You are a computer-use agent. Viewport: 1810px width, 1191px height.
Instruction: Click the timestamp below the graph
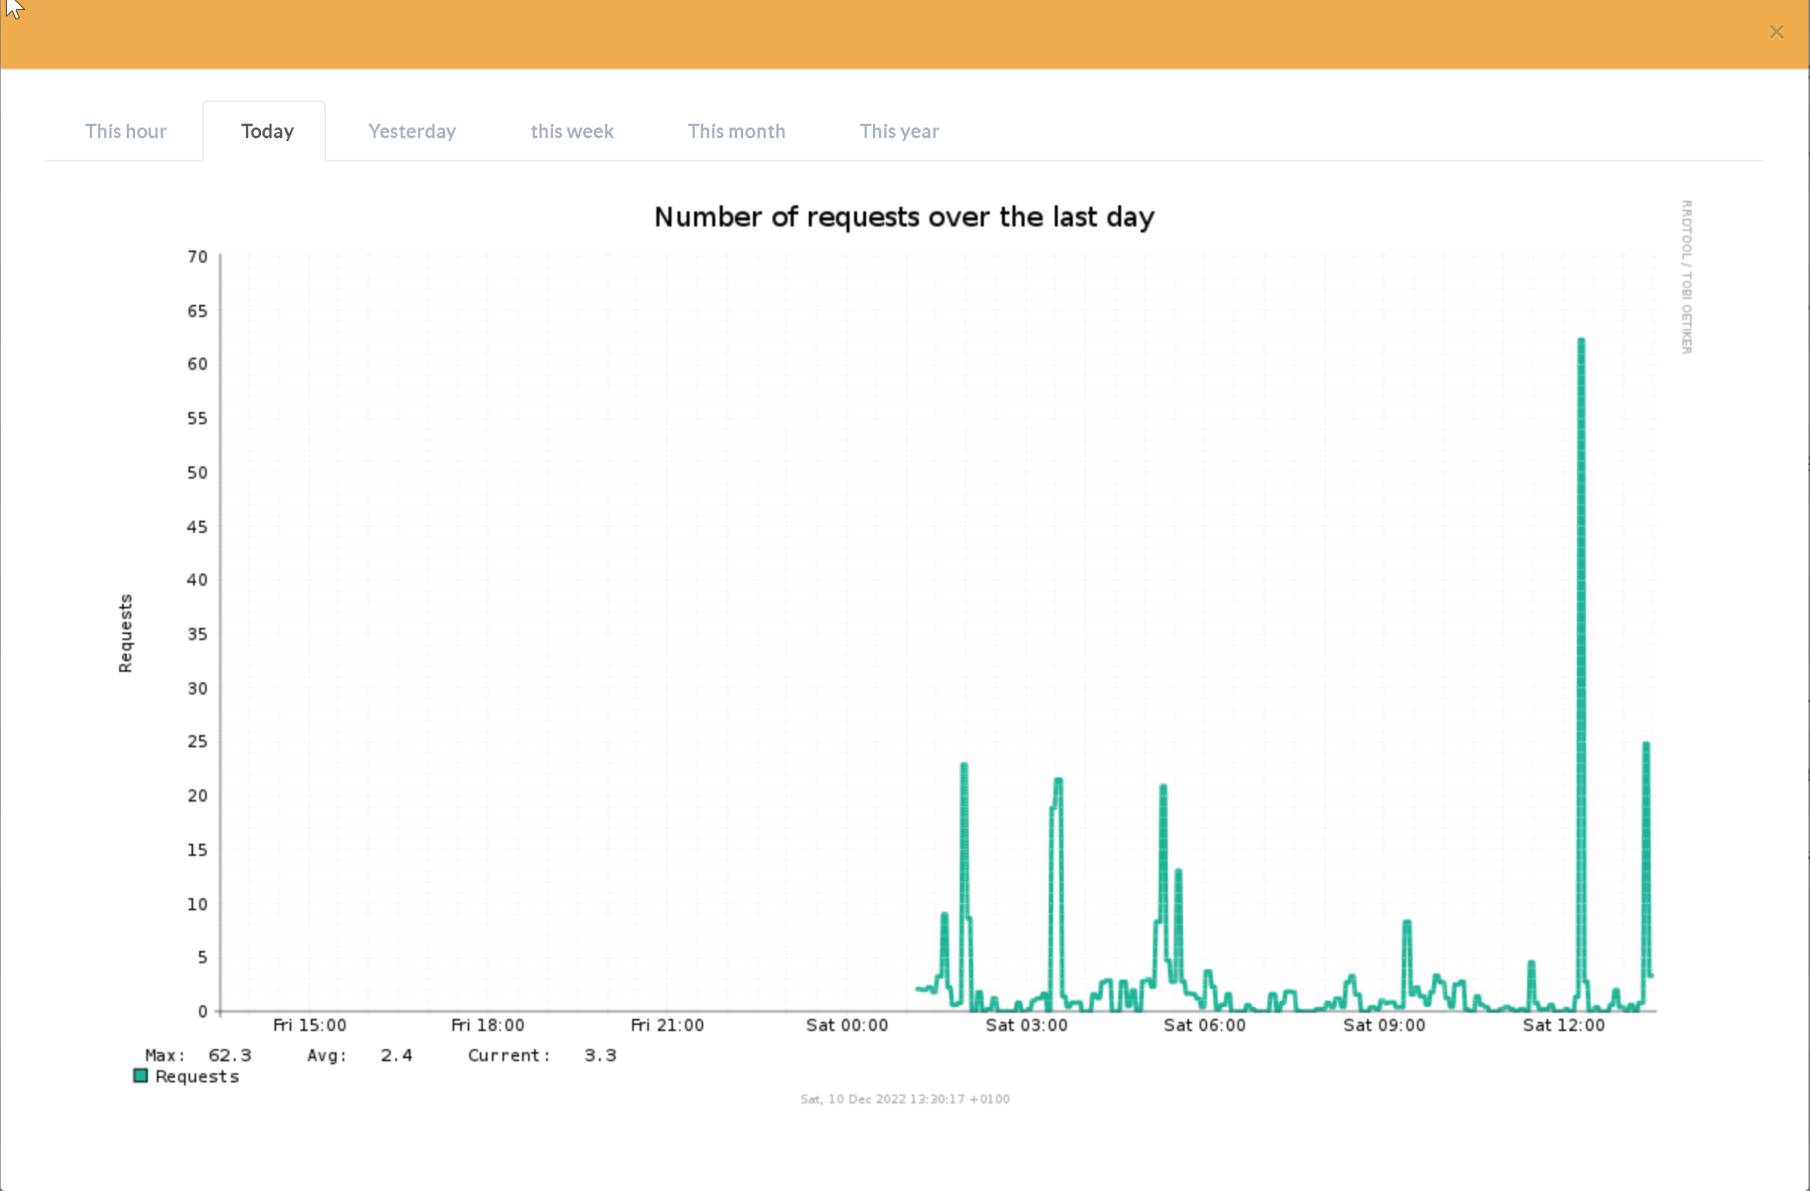point(904,1099)
